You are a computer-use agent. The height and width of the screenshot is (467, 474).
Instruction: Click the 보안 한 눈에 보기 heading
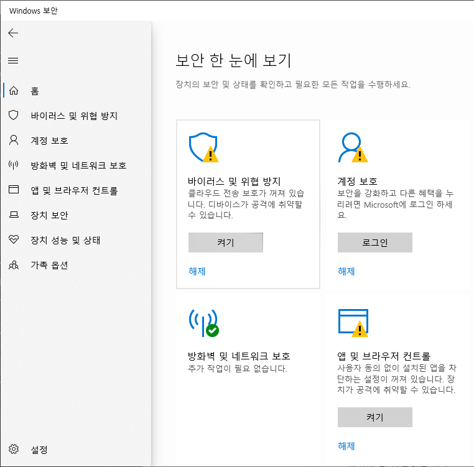tap(233, 60)
